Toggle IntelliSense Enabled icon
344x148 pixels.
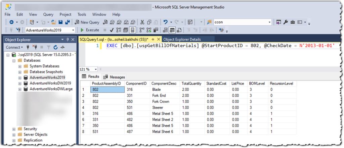(132, 30)
